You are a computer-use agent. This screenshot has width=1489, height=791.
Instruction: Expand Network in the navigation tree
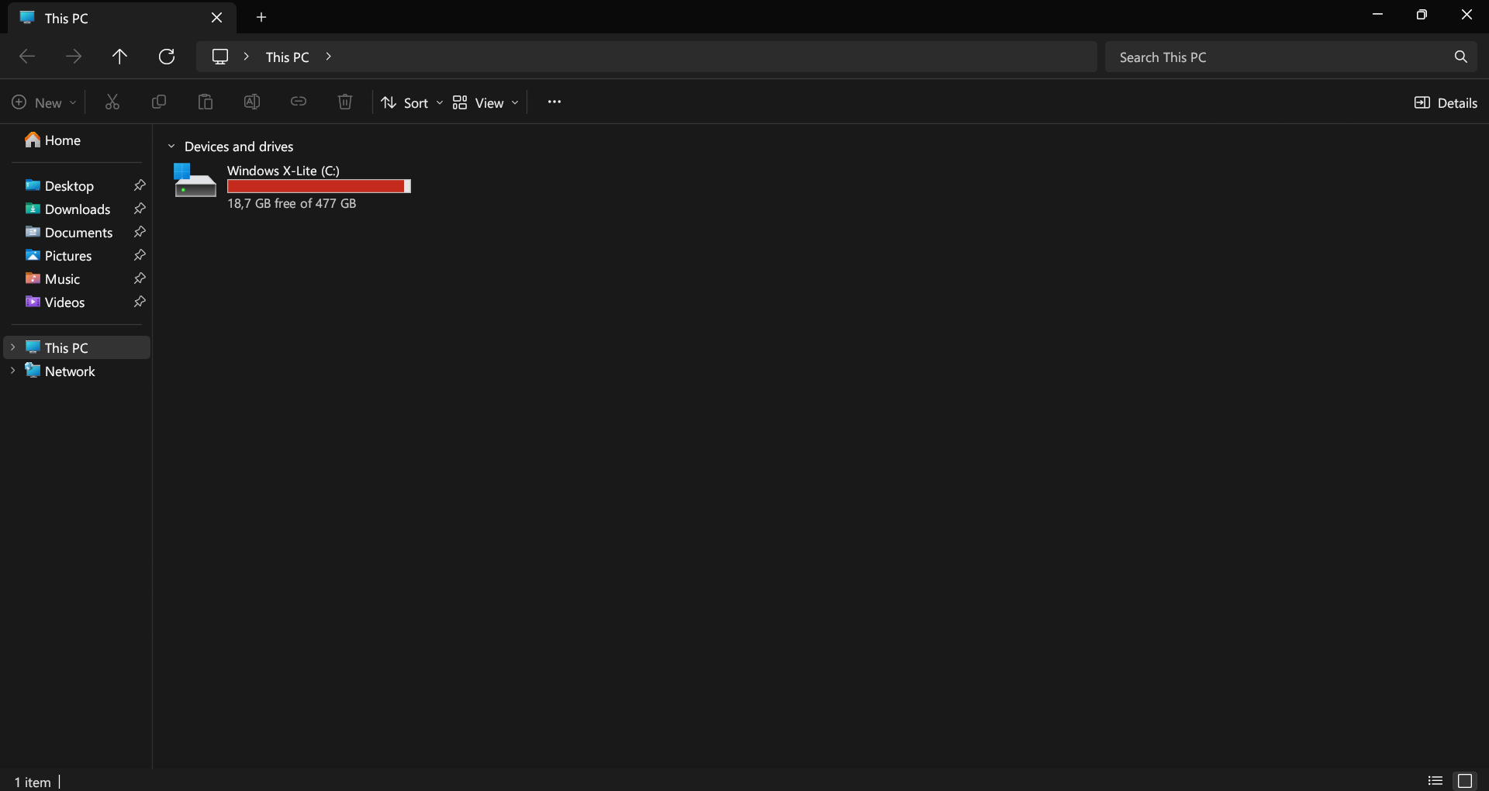pos(12,371)
